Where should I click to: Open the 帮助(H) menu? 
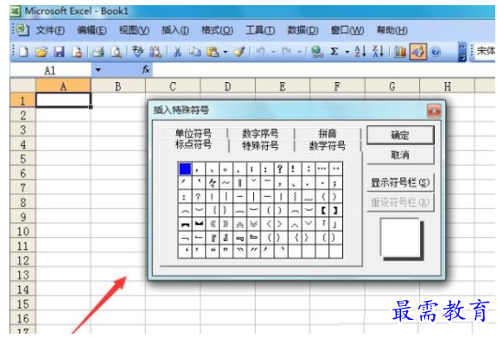(x=392, y=30)
